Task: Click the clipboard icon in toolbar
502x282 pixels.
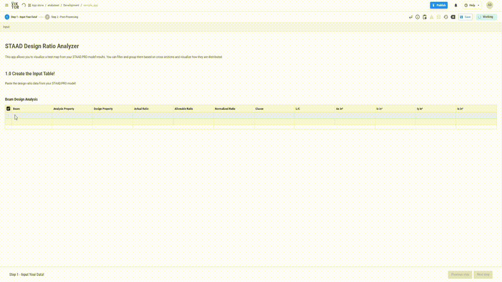Action: (424, 17)
